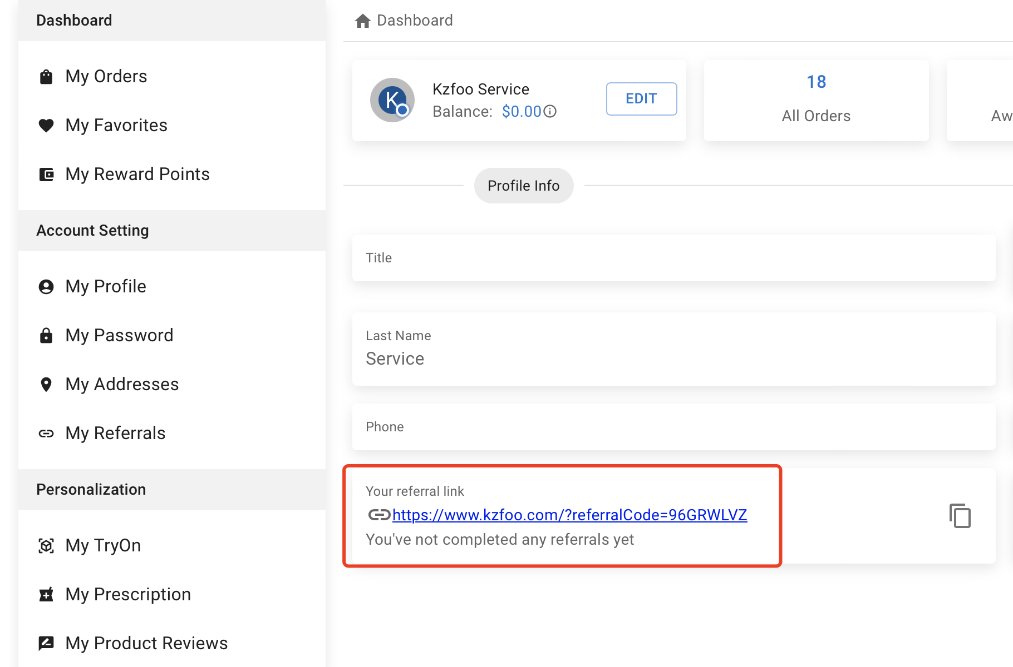Select the Profile Info chip
Image resolution: width=1013 pixels, height=667 pixels.
click(524, 186)
